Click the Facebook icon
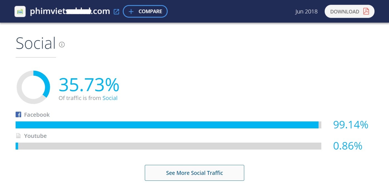Screen dimensions: 389x193 [x=18, y=114]
